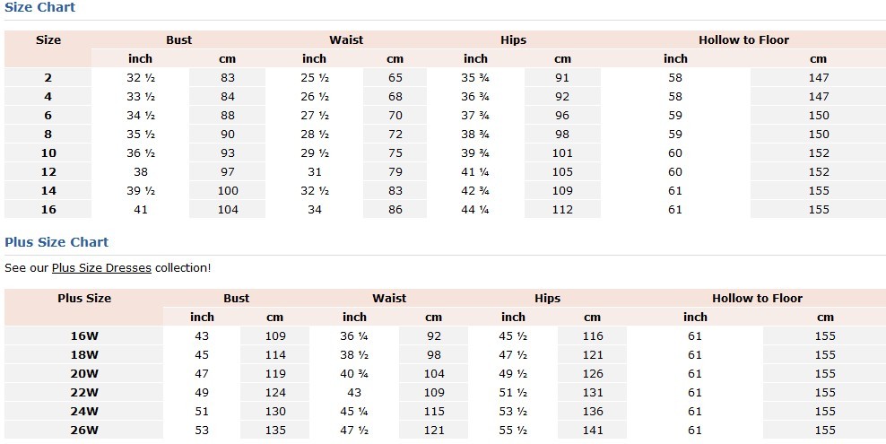The height and width of the screenshot is (444, 886).
Task: Click the 40 ¾ waist inch cell
Action: pyautogui.click(x=354, y=374)
